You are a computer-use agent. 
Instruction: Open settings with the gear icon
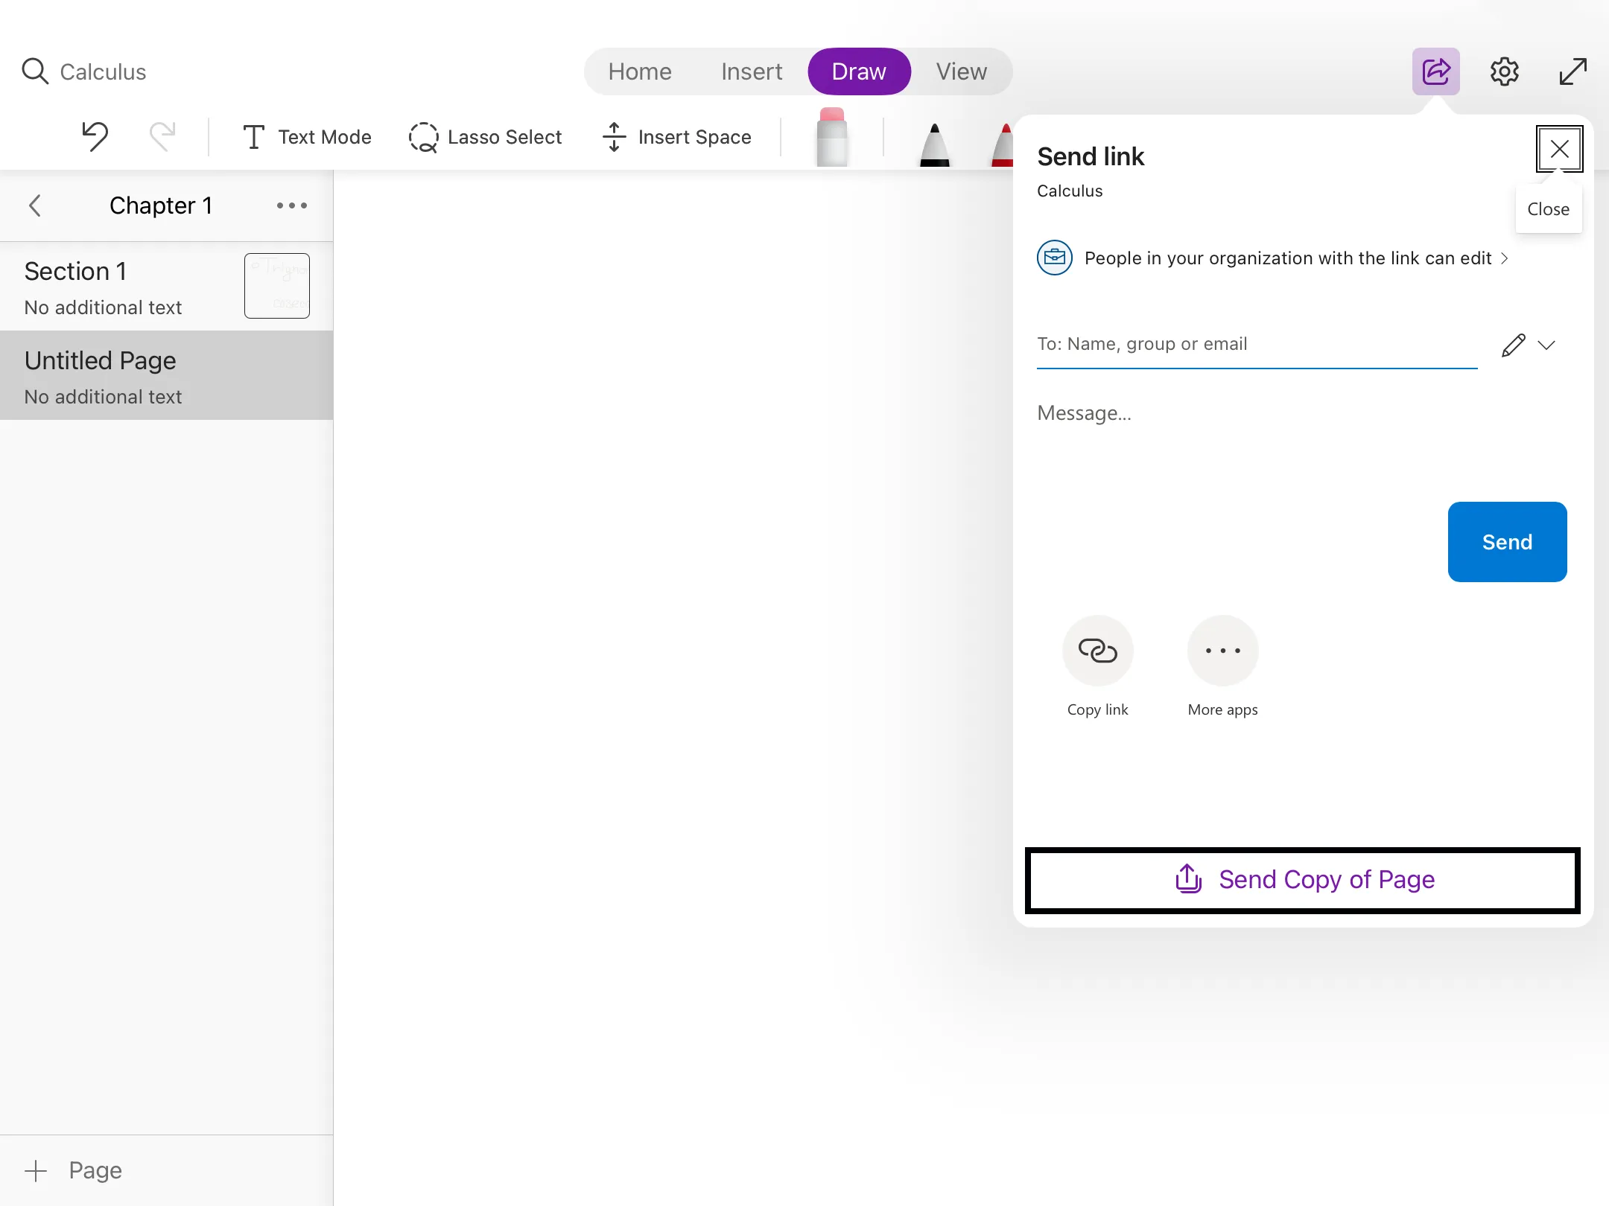1504,72
